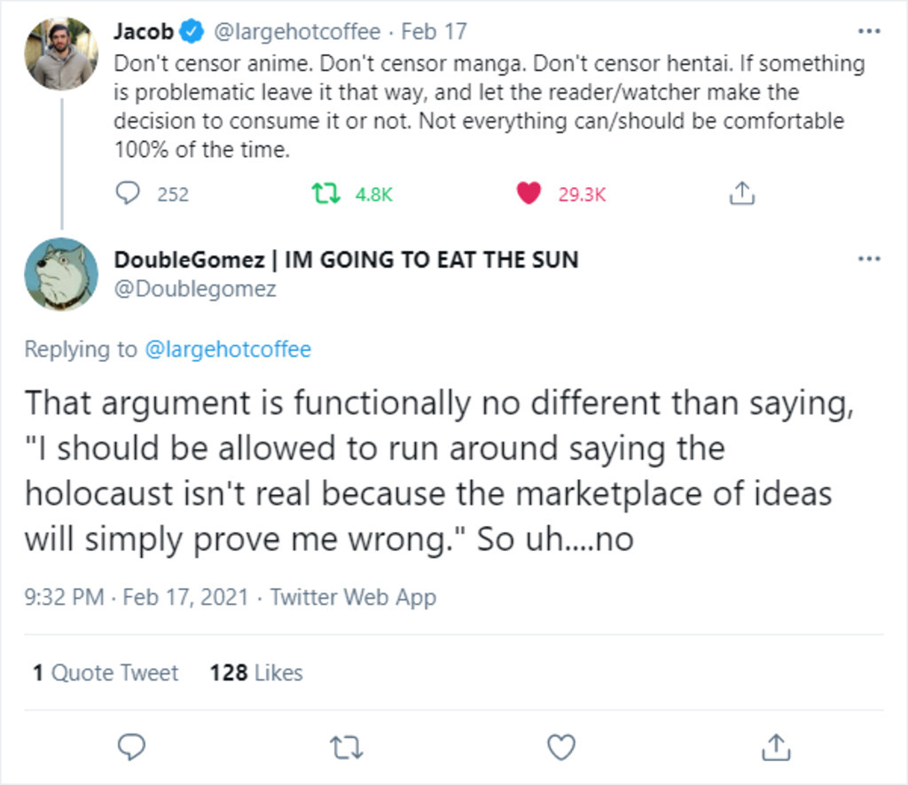
Task: Reply to Jacob's original tweet
Action: pos(129,193)
